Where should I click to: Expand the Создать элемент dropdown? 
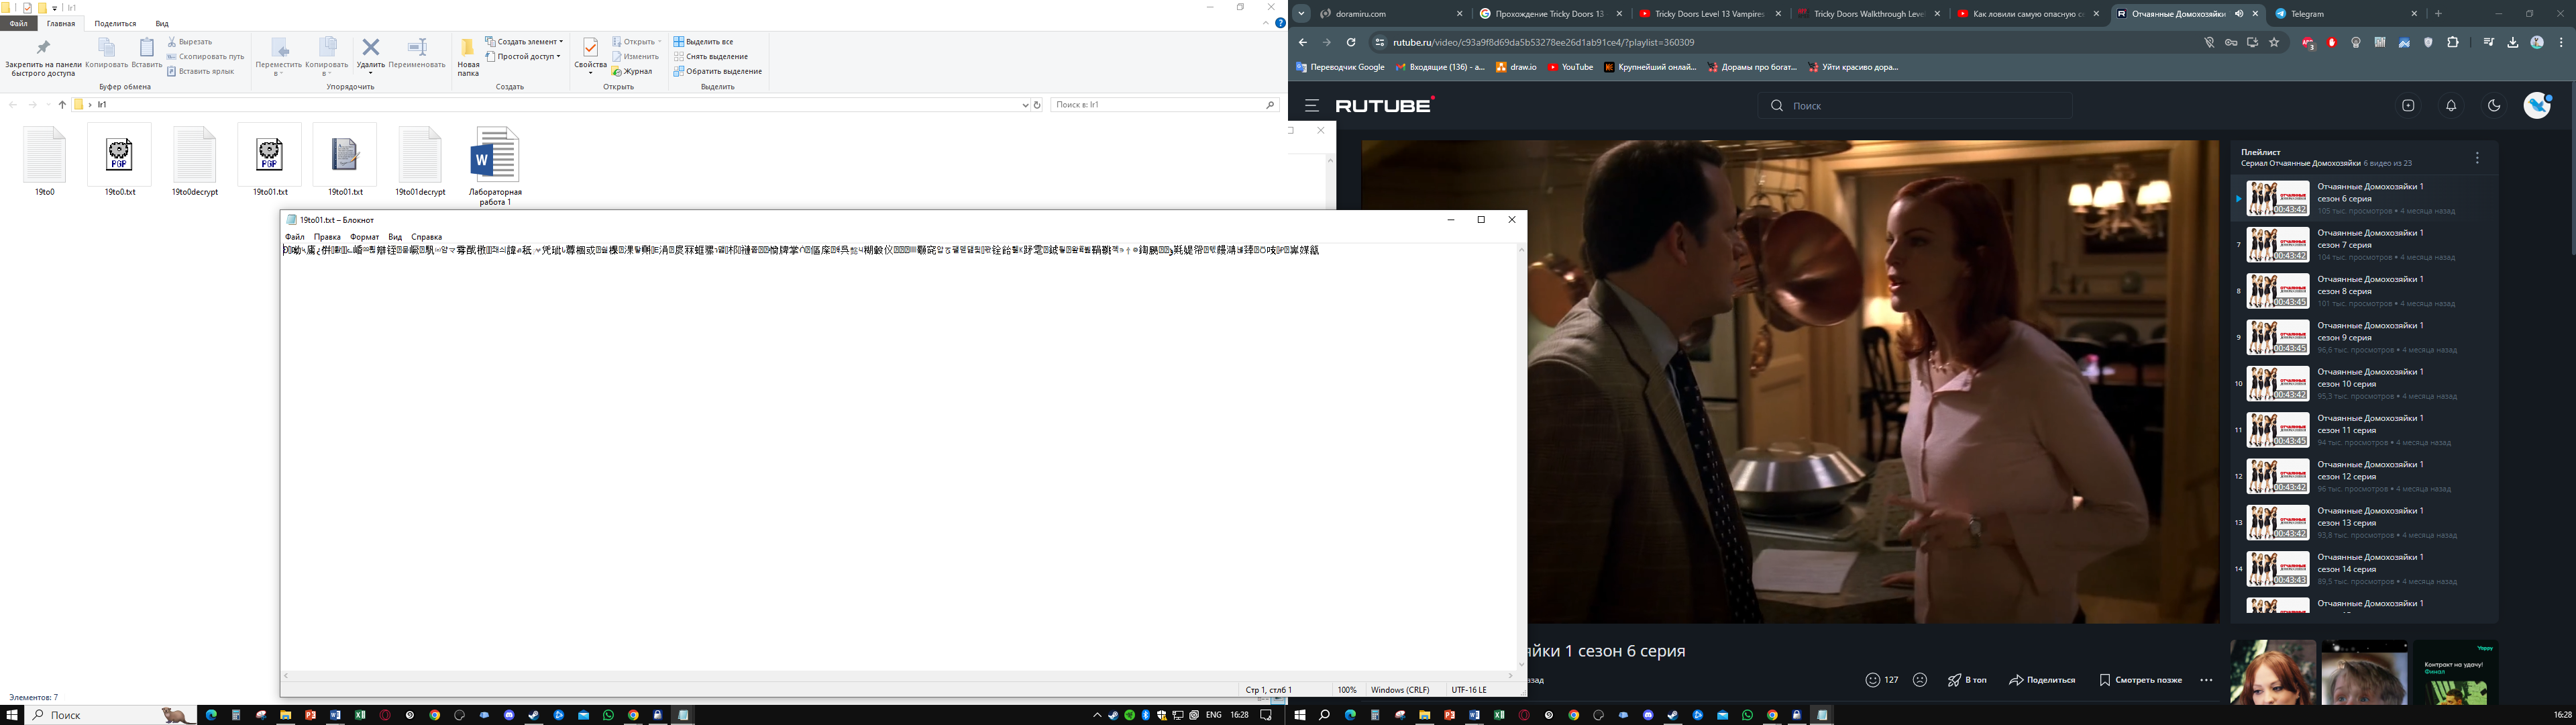pos(524,42)
